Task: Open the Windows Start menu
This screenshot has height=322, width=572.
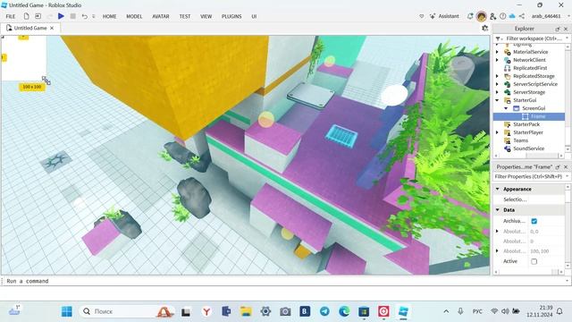Action: (x=67, y=311)
